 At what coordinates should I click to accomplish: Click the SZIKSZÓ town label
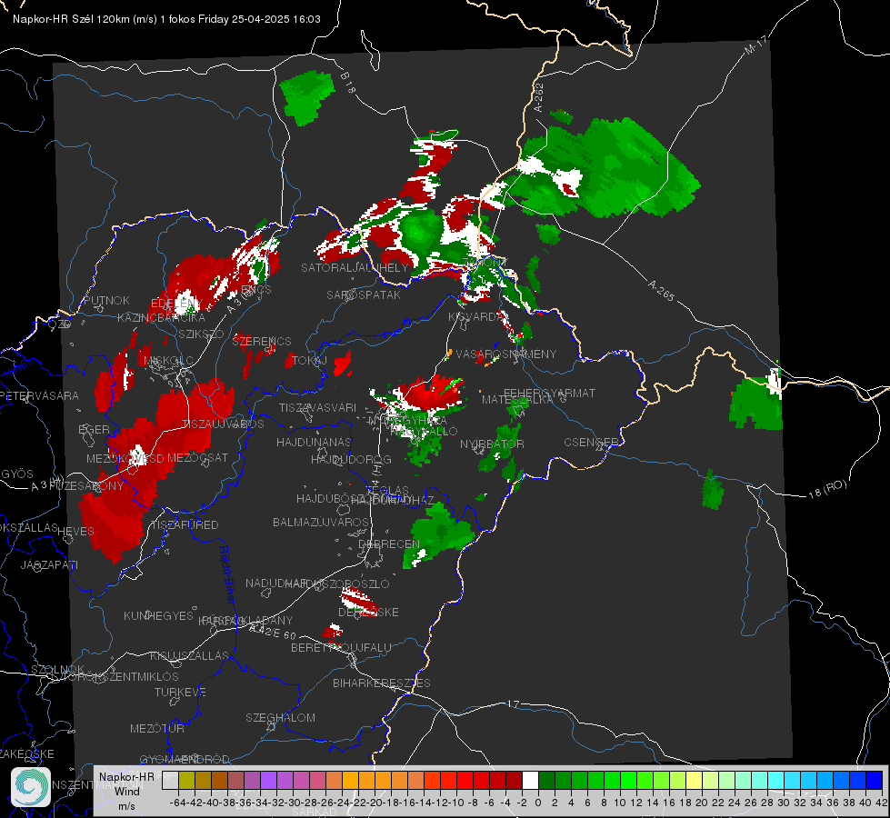click(x=201, y=334)
